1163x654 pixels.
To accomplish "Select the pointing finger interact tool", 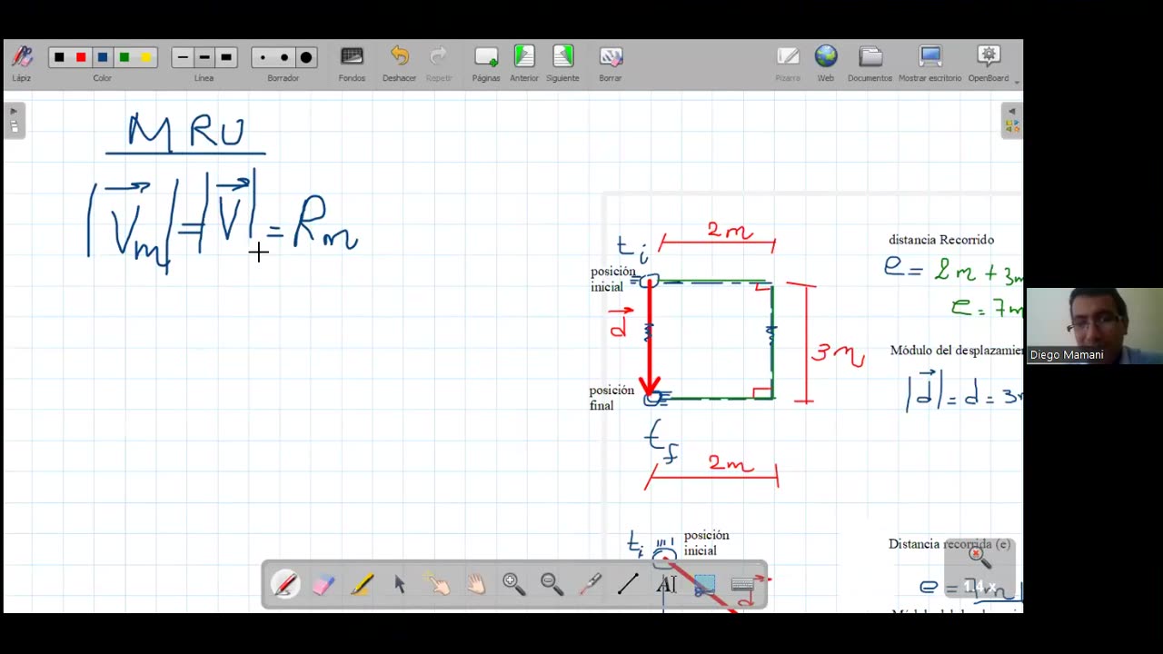I will tap(438, 584).
